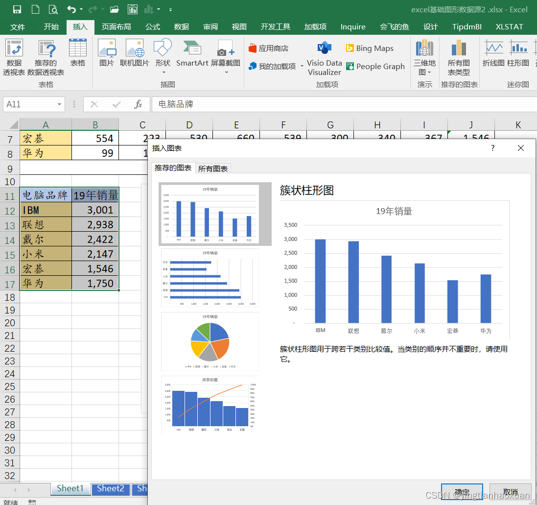Screen dimensions: 537x505
Task: Switch to Formulas (公式) tab
Action: [153, 27]
